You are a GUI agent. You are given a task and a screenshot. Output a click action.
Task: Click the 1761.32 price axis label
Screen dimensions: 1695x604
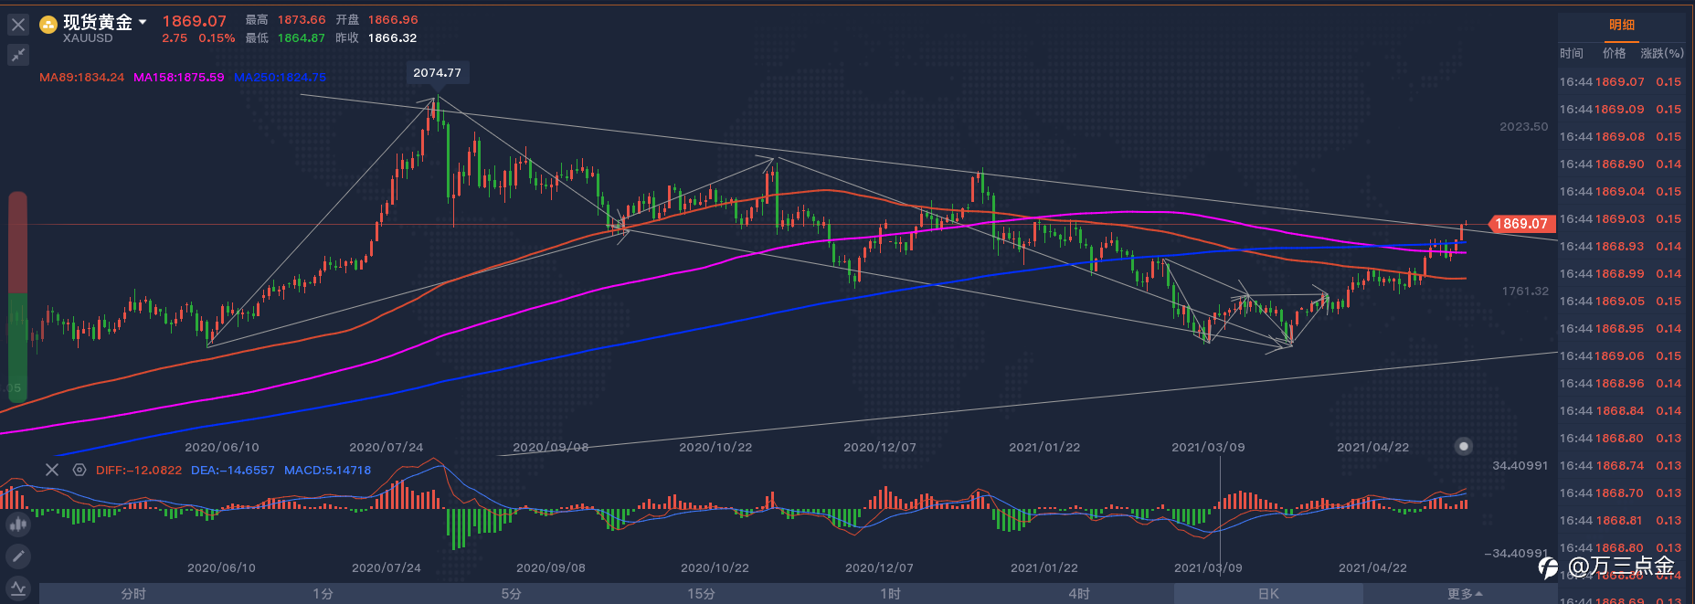pos(1525,291)
